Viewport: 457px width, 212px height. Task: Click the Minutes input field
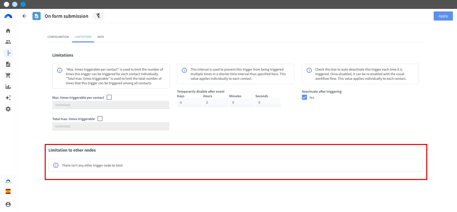click(242, 102)
